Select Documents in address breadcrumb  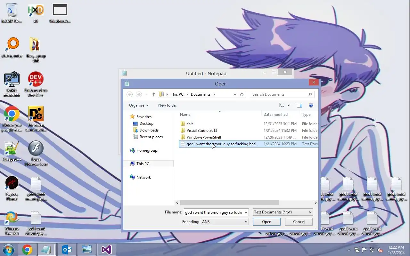pyautogui.click(x=201, y=94)
